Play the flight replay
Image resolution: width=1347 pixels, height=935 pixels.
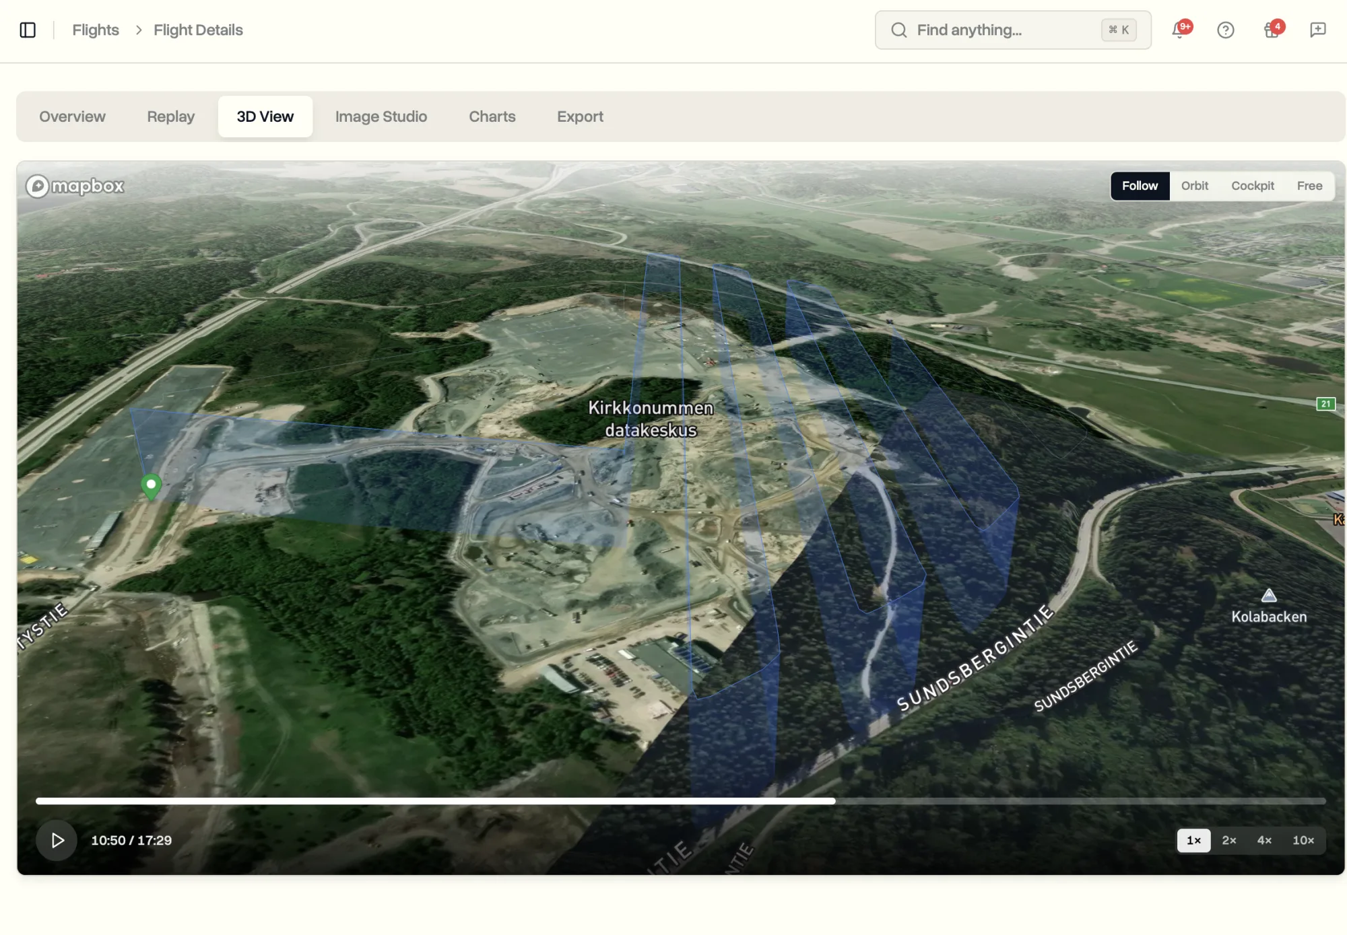pos(57,840)
